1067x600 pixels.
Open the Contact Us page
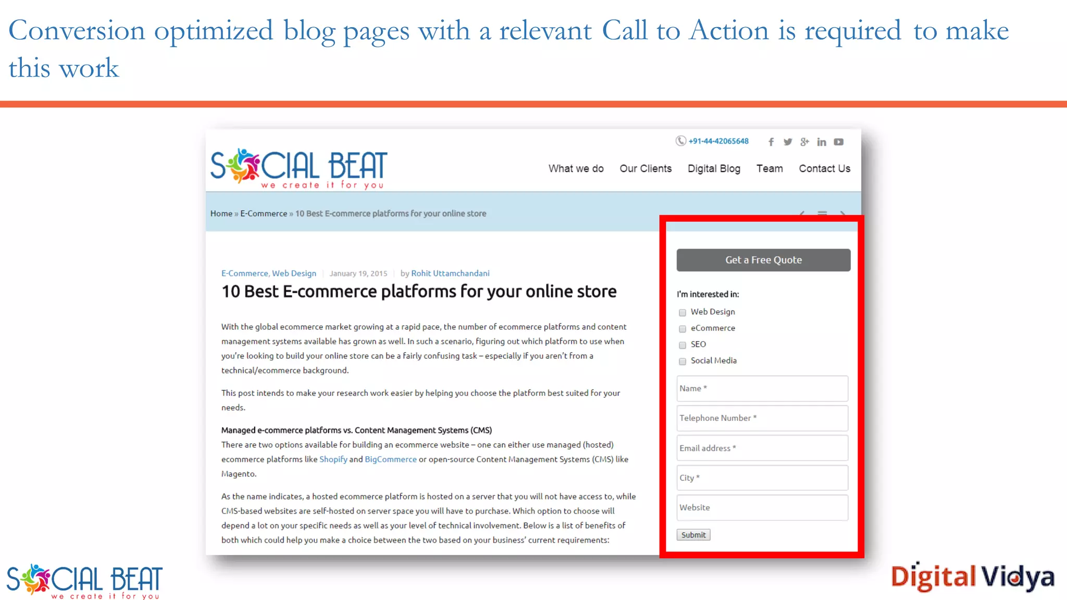[824, 168]
